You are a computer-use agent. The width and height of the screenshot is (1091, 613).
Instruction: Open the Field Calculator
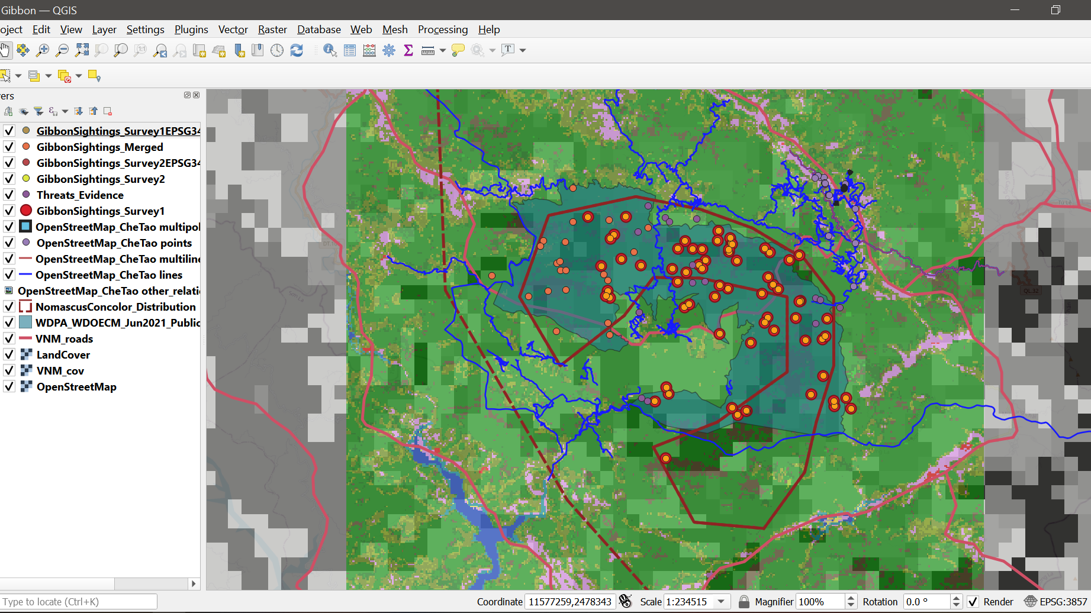(369, 51)
